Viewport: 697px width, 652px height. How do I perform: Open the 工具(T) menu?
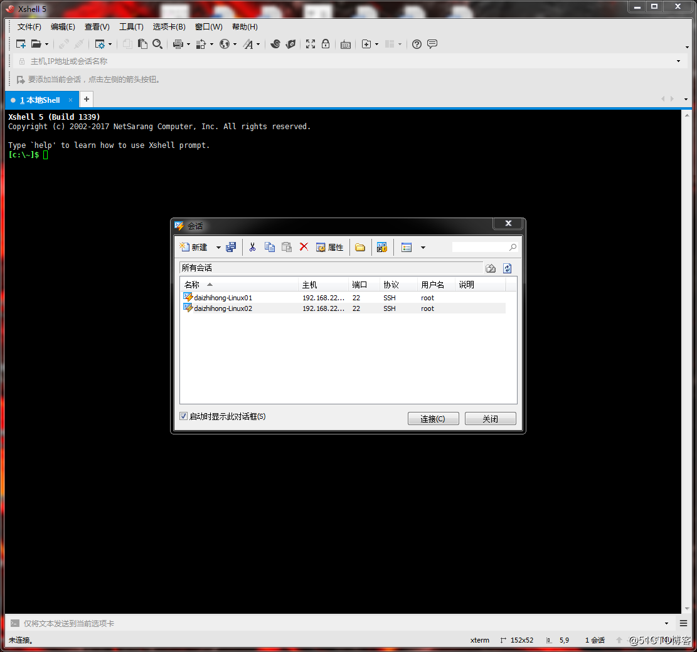[x=131, y=27]
